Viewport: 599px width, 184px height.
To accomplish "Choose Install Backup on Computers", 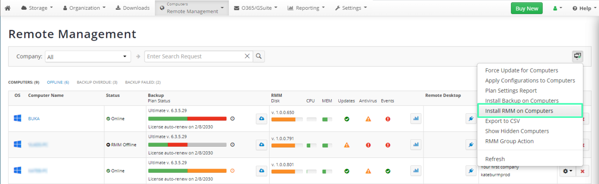I will click(x=522, y=101).
